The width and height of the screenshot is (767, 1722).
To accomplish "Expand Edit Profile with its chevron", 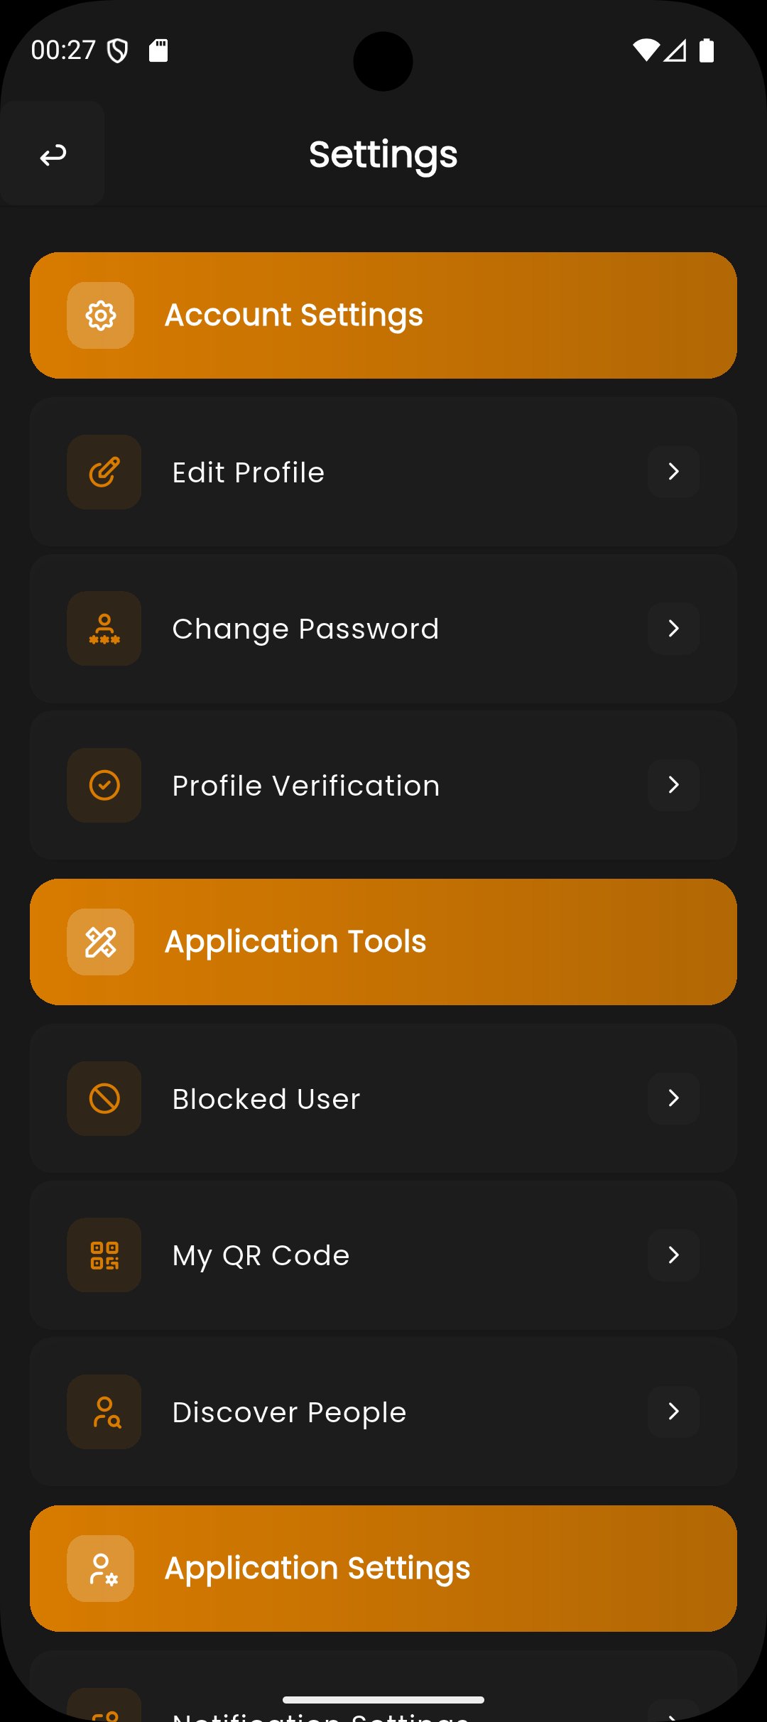I will click(x=673, y=472).
